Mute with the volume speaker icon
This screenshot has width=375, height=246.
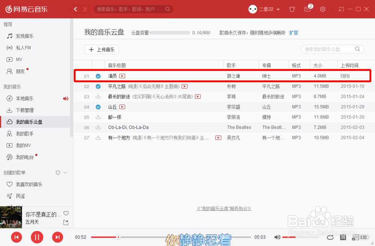(277, 237)
